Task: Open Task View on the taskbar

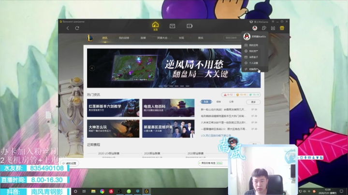Action: click(84, 191)
